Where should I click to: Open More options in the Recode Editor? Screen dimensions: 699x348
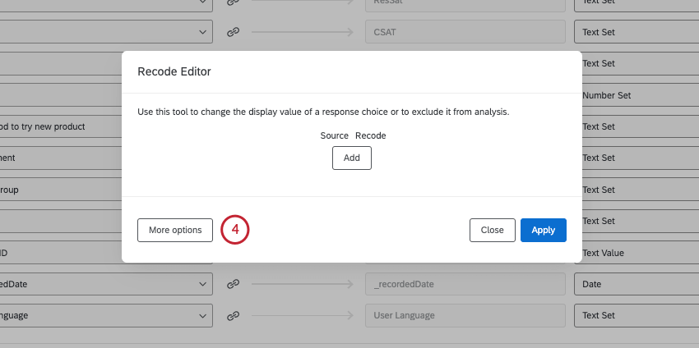[175, 230]
